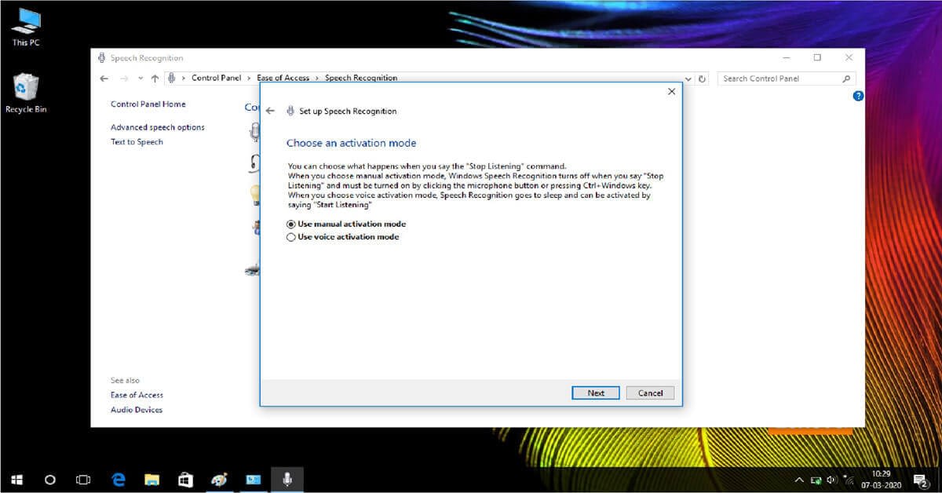Image resolution: width=942 pixels, height=493 pixels.
Task: Open the Action Center notifications icon
Action: (920, 480)
